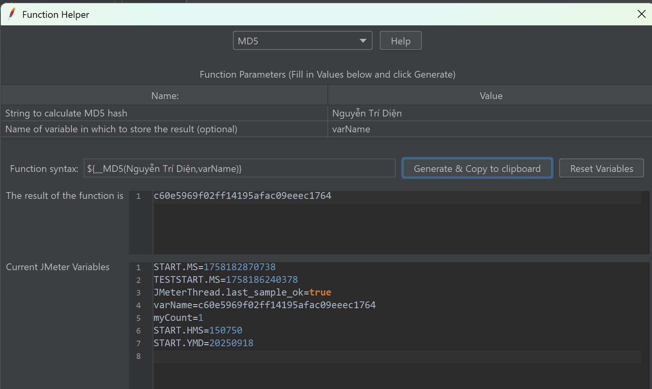The width and height of the screenshot is (652, 389).
Task: Click the JMeterThread.last_sample_ok=true line
Action: click(242, 292)
